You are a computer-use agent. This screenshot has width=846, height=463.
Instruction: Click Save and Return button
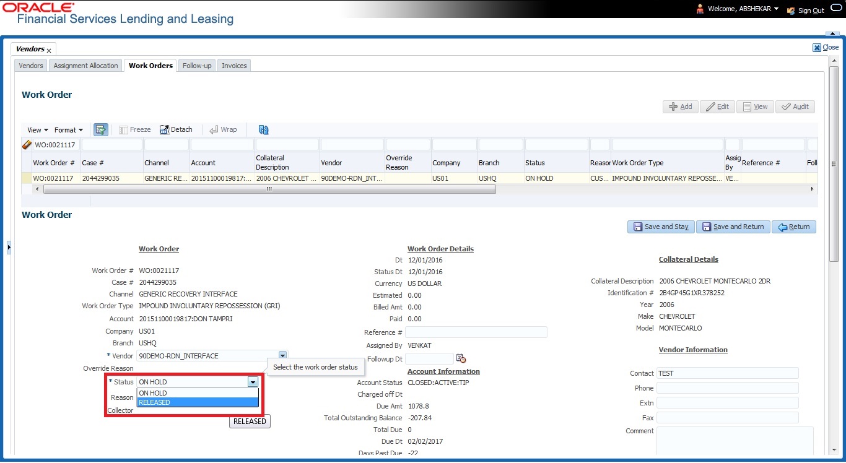733,227
